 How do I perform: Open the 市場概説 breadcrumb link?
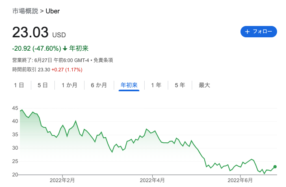point(25,11)
